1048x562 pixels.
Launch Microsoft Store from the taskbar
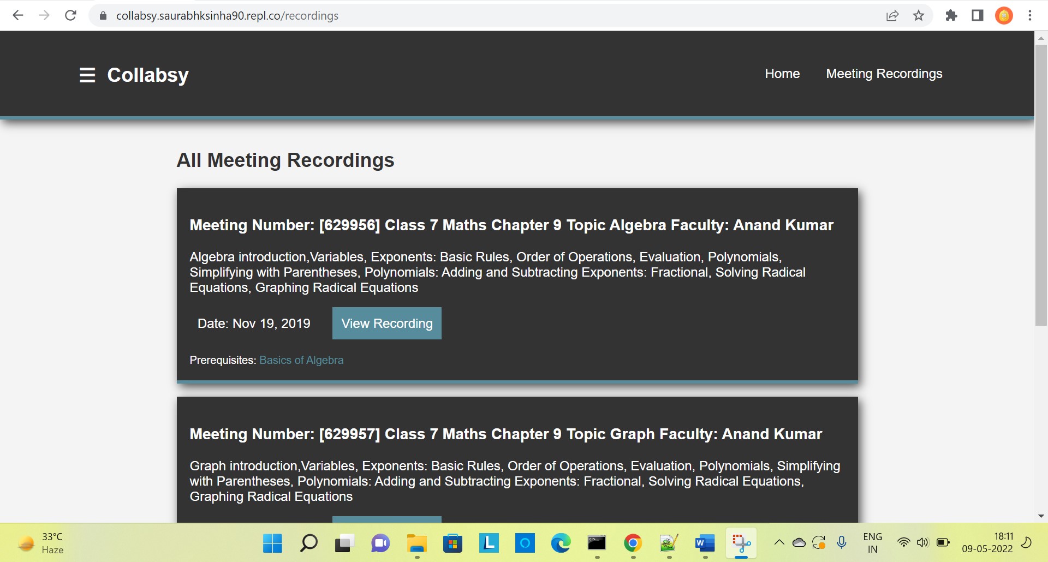point(452,543)
